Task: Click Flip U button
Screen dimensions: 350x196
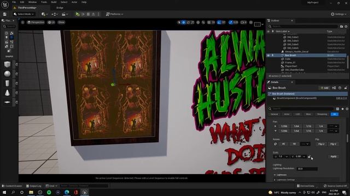Action: coord(321,144)
